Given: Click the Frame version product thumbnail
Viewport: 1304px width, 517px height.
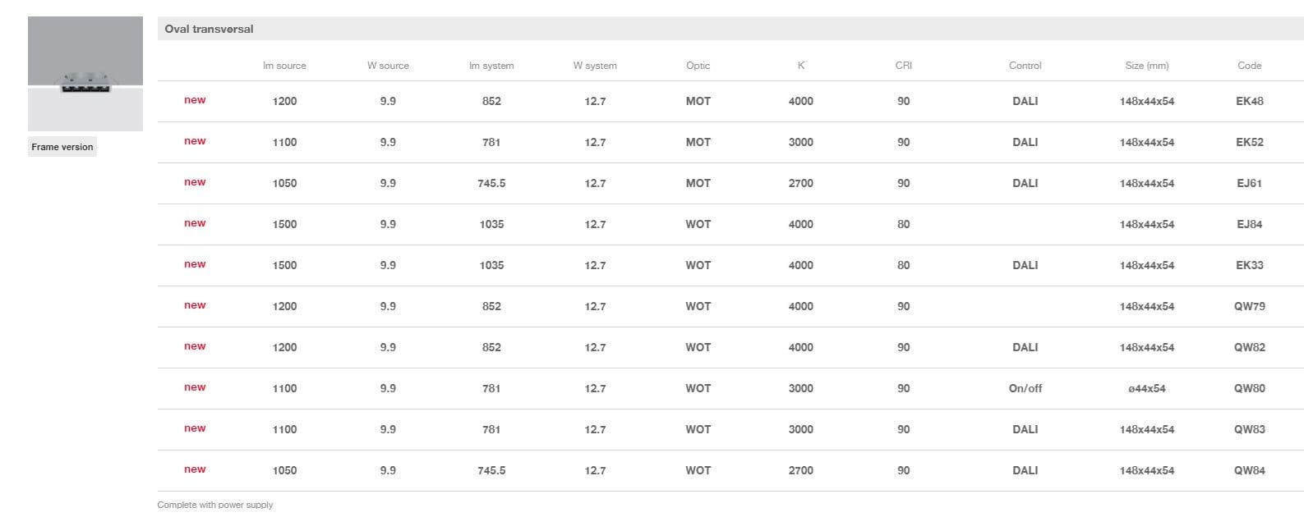Looking at the screenshot, I should pyautogui.click(x=85, y=74).
